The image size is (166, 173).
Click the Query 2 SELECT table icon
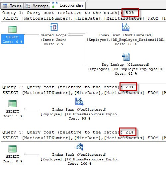(x=13, y=104)
